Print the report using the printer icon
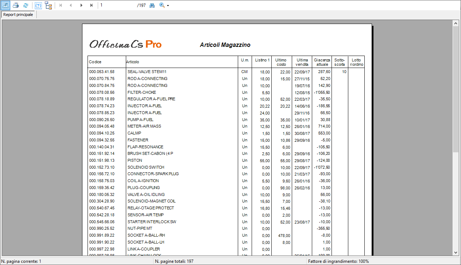Image resolution: width=461 pixels, height=265 pixels. click(16, 5)
